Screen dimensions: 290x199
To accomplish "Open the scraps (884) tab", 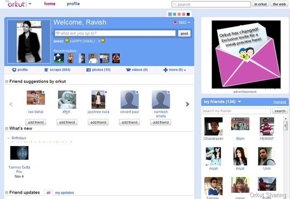I will pos(58,70).
